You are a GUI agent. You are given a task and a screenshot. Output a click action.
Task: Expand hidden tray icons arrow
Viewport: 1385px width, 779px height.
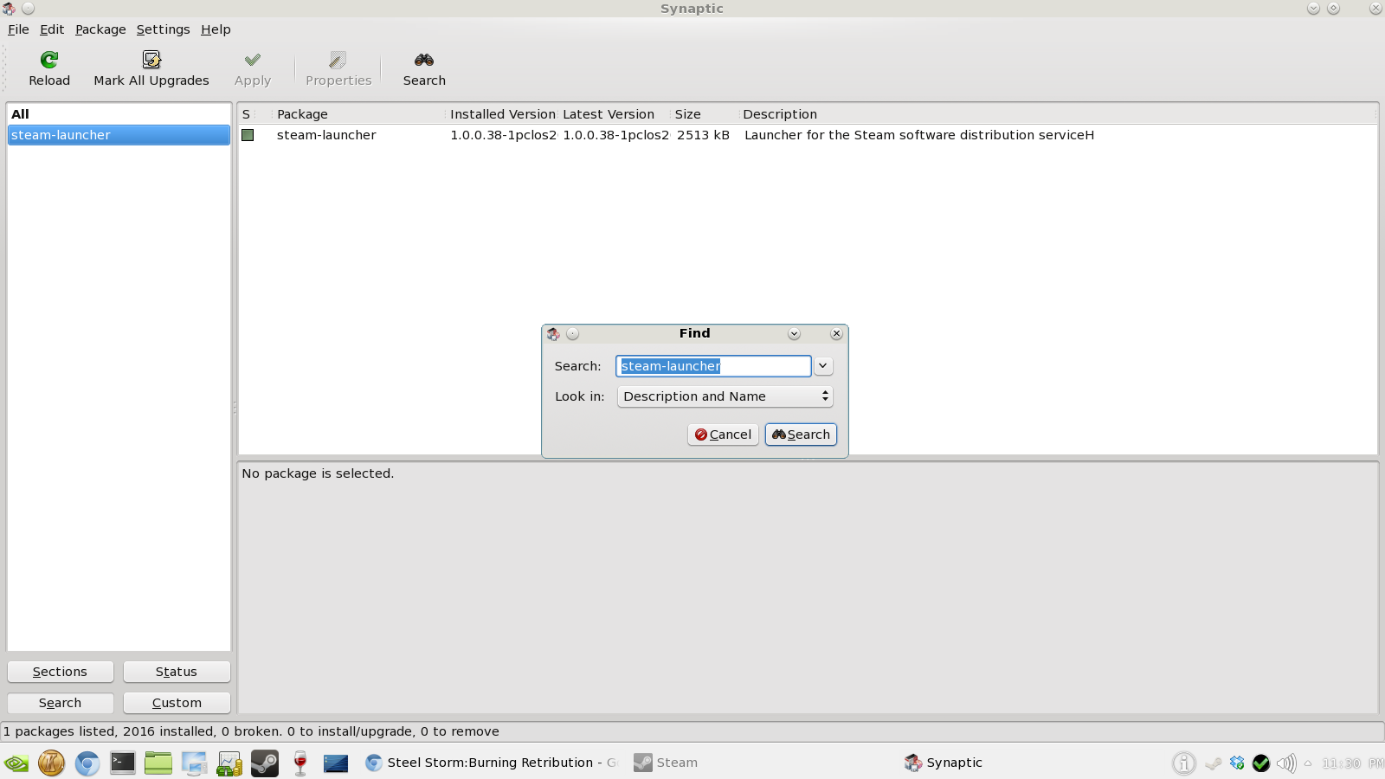[x=1308, y=763]
